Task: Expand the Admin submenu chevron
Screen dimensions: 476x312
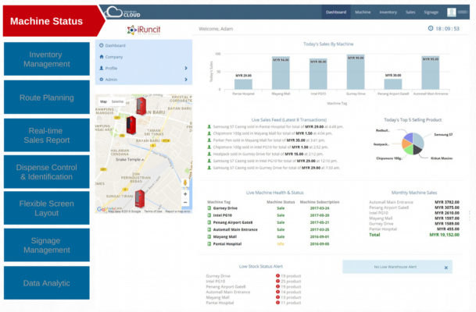Action: click(186, 80)
